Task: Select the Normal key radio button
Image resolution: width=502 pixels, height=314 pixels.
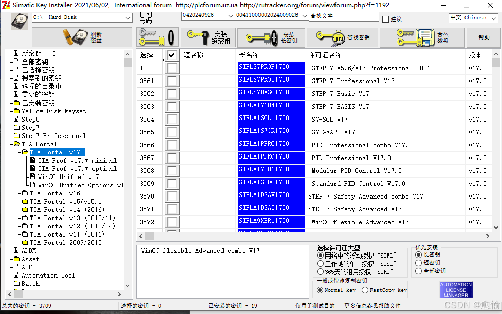Action: click(x=320, y=290)
